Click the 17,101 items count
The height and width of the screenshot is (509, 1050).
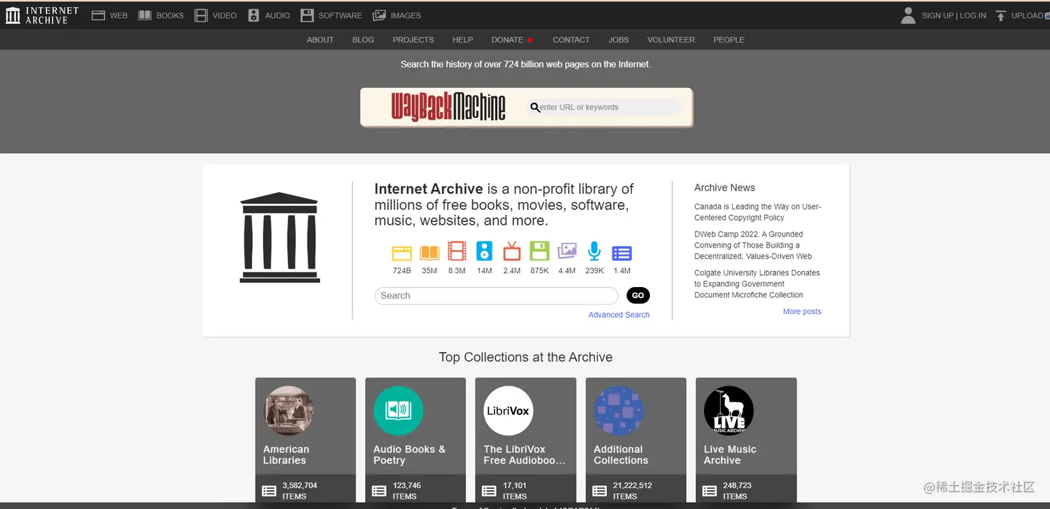click(515, 490)
